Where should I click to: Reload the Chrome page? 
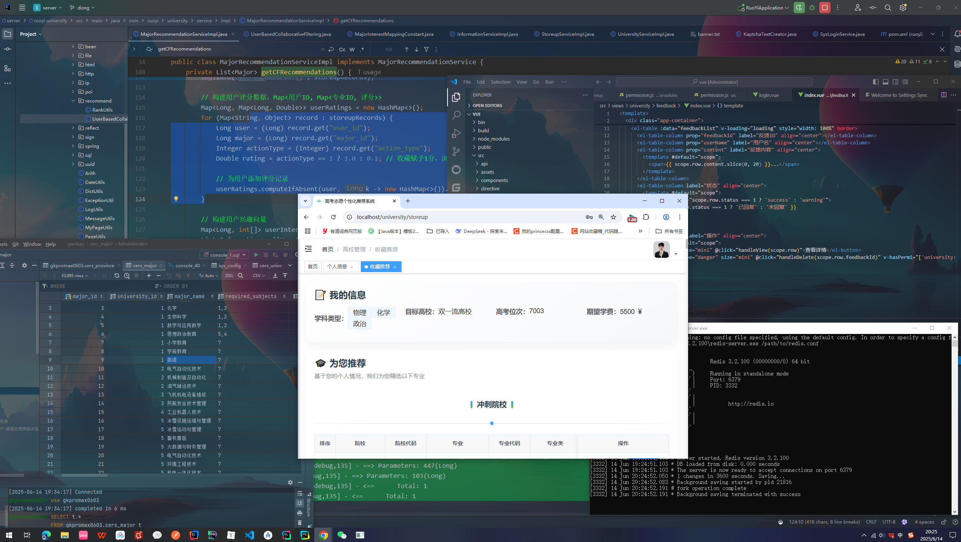pos(333,217)
